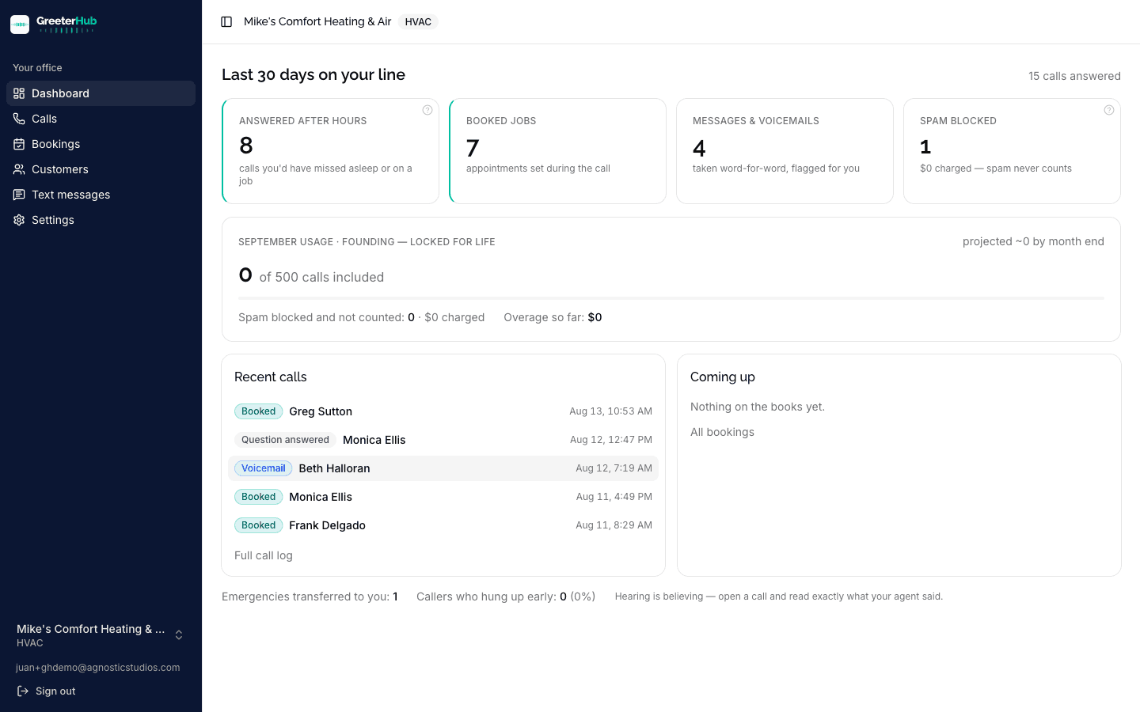This screenshot has width=1140, height=712.
Task: Click 'Aug 13, 10:53 AM' timestamp
Action: tap(610, 411)
